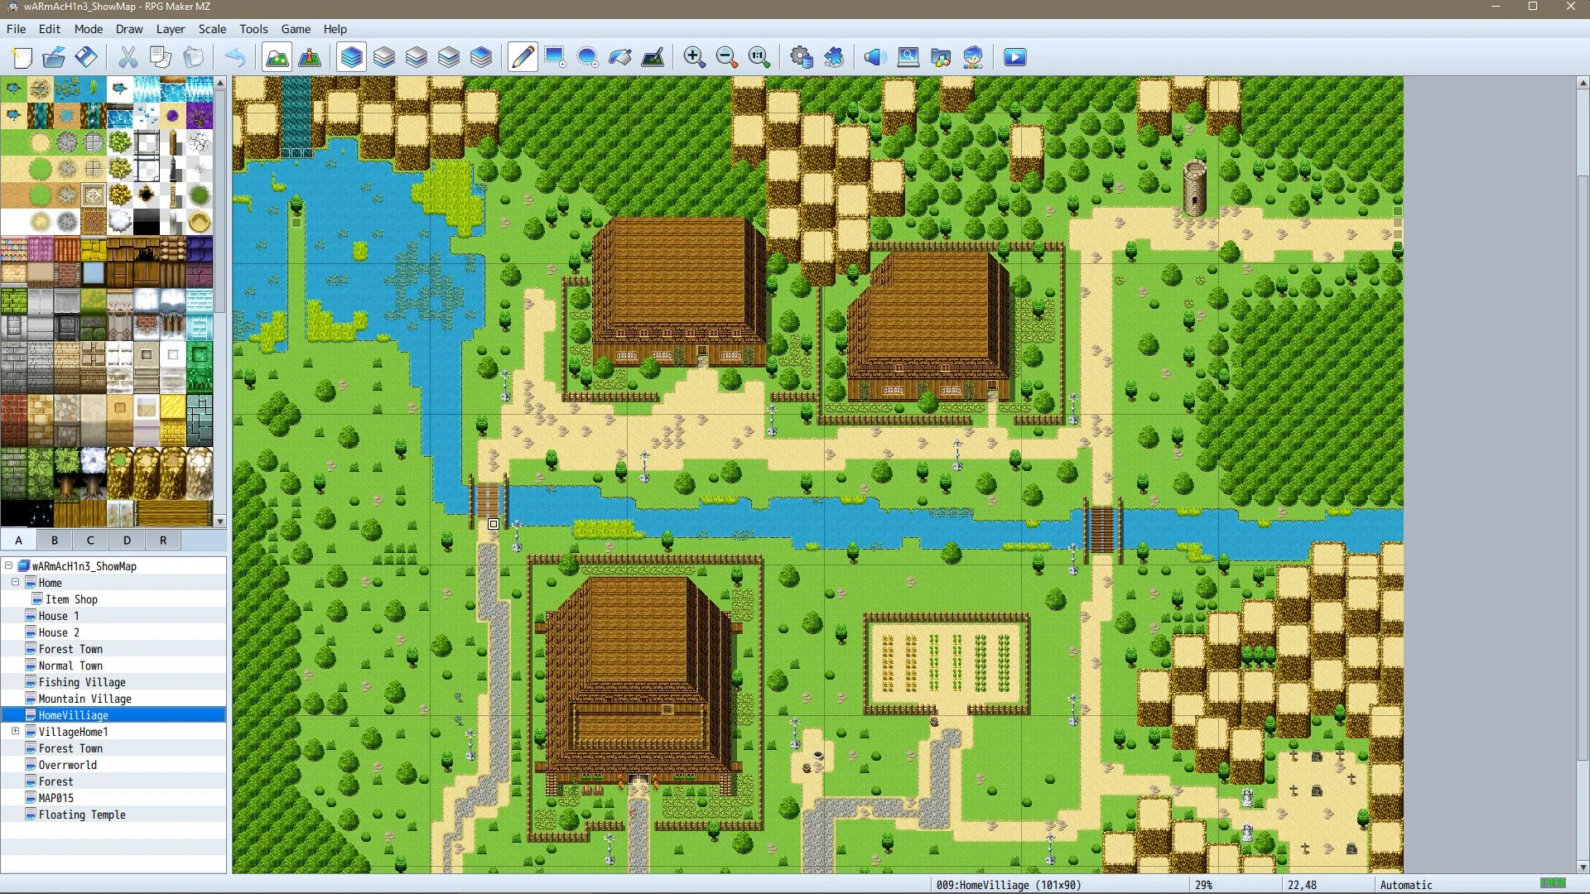Image resolution: width=1590 pixels, height=894 pixels.
Task: Select the Pencil drawing tool
Action: 523,57
